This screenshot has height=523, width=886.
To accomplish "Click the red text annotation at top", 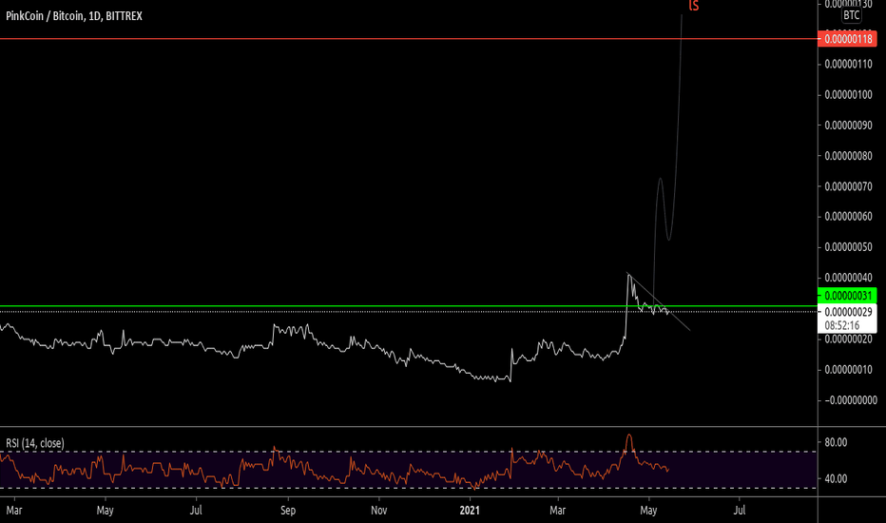I will pos(693,6).
